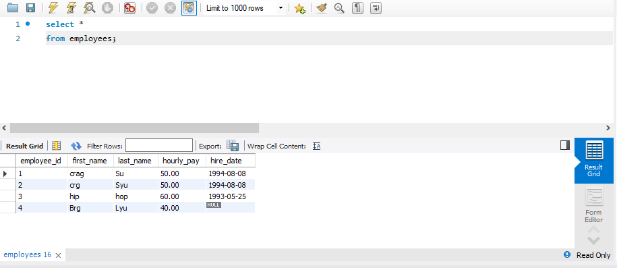Toggle Wrap Cell Content icon

(317, 146)
